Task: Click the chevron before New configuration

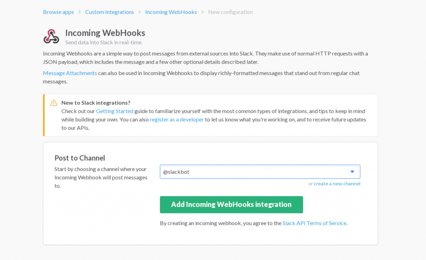Action: pyautogui.click(x=203, y=12)
